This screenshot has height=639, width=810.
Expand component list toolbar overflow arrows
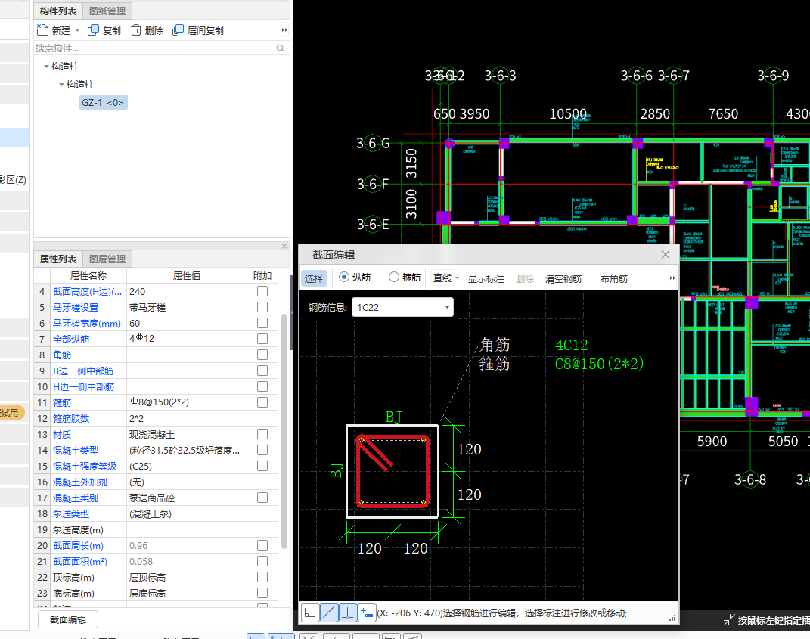(284, 30)
